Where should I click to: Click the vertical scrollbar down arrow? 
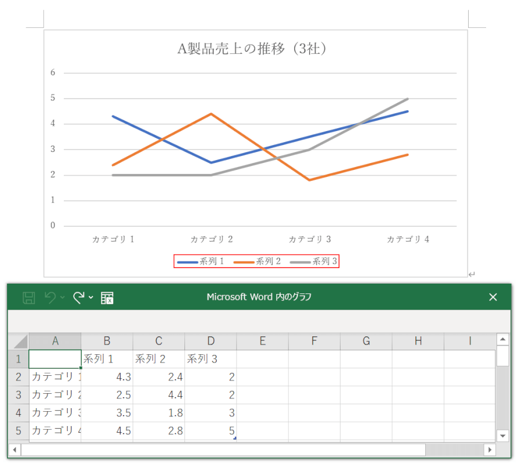(502, 435)
